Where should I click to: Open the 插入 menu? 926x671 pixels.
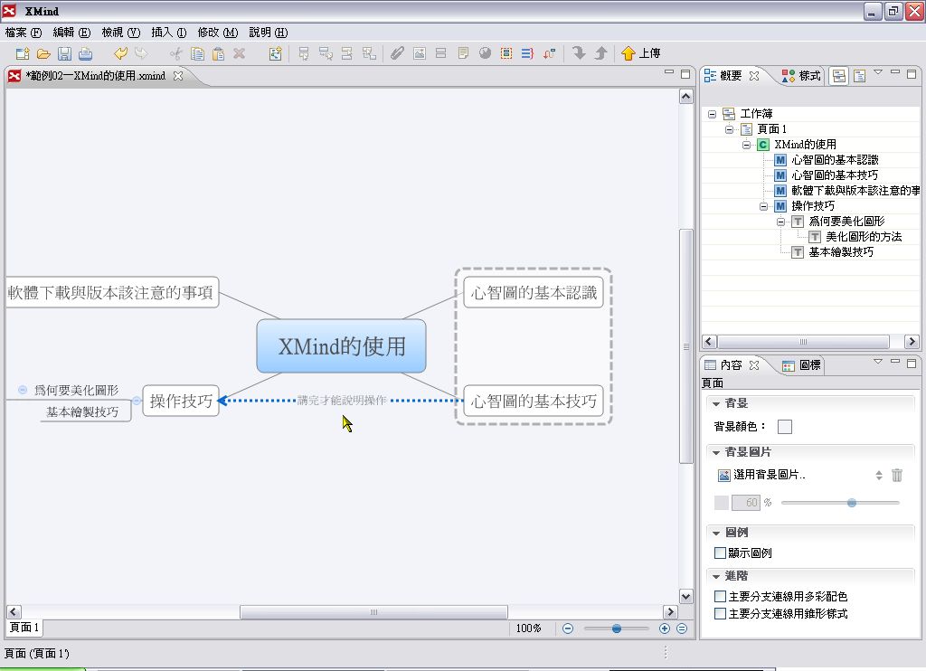coord(169,33)
